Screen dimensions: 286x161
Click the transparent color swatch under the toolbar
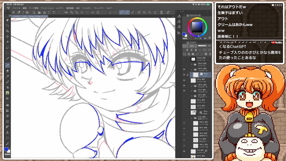pyautogui.click(x=7, y=154)
